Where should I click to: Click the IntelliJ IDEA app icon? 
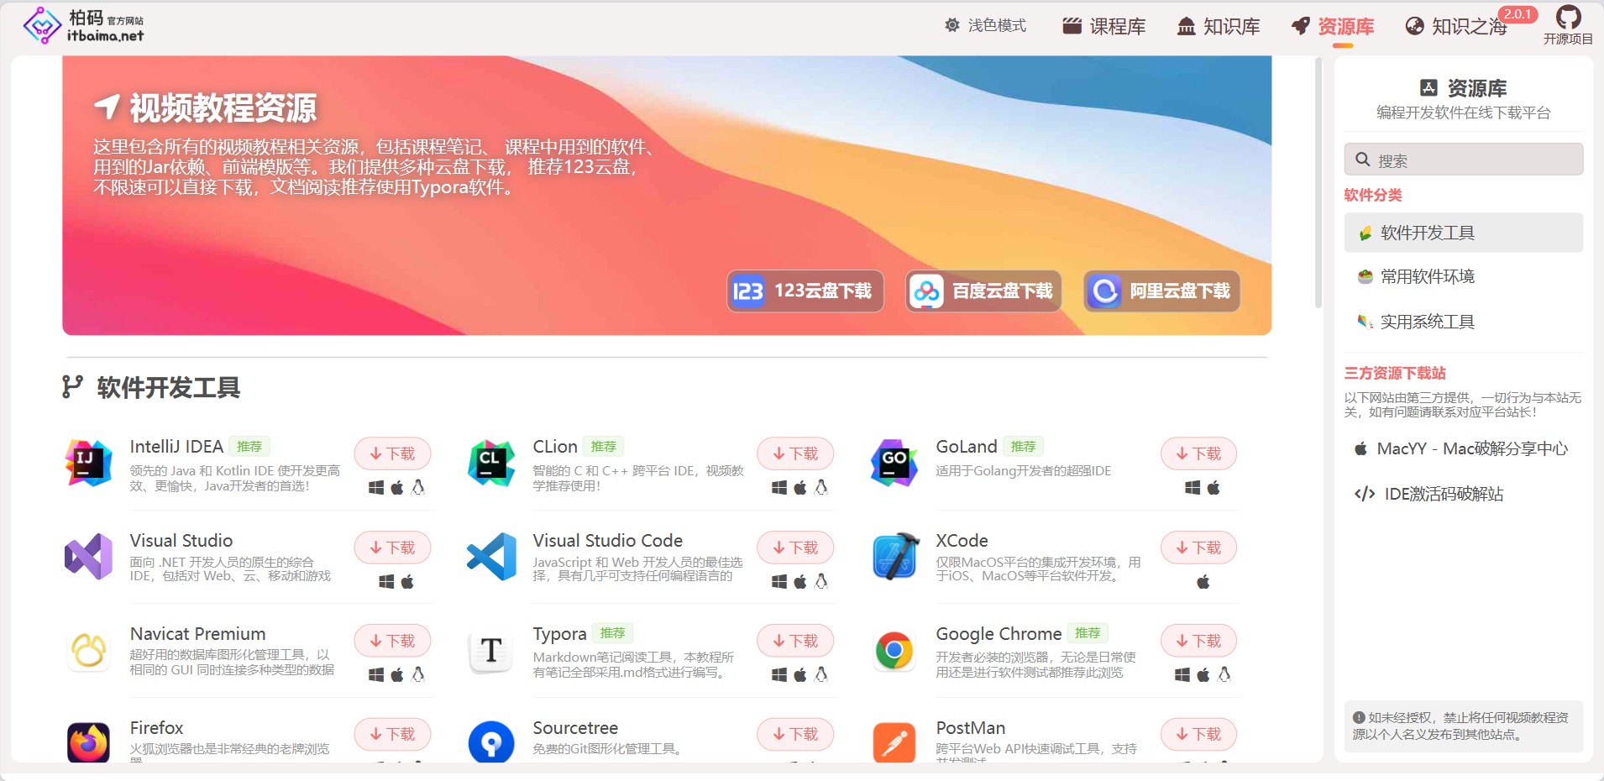(x=89, y=463)
